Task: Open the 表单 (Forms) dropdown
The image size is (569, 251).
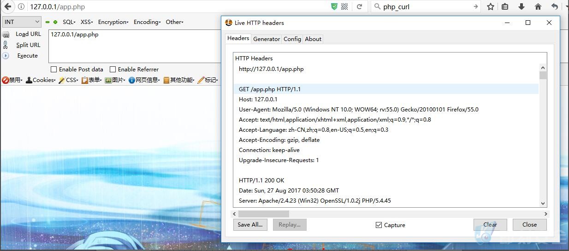Action: [x=92, y=80]
